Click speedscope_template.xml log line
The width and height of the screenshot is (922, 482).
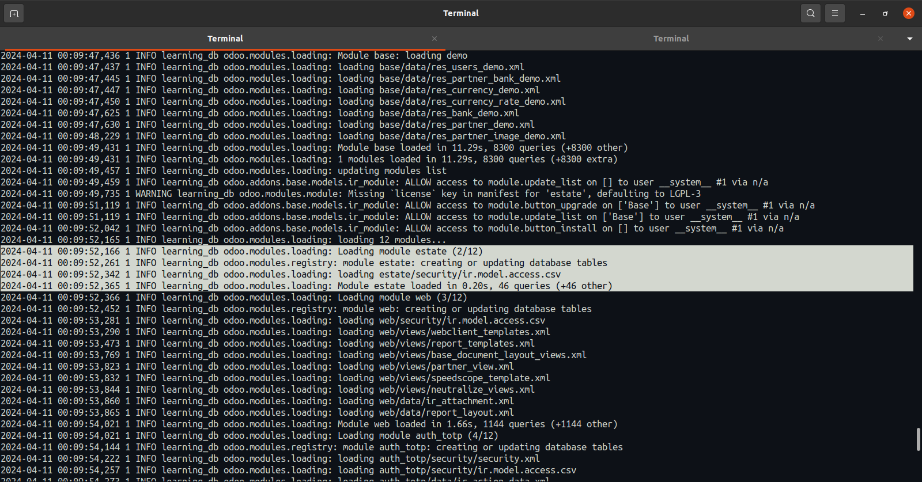pyautogui.click(x=275, y=378)
